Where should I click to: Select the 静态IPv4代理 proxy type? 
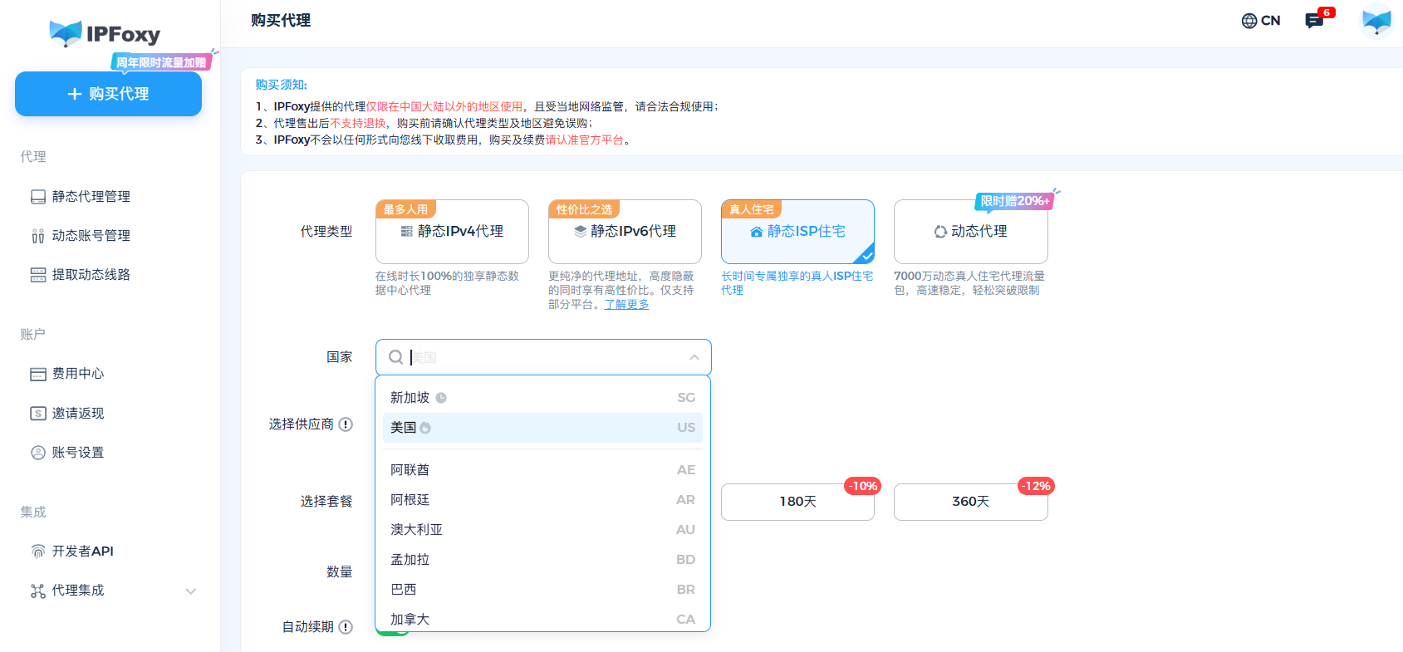tap(452, 232)
